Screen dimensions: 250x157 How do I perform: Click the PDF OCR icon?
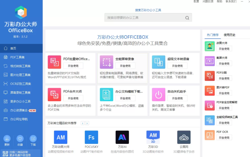tap(210, 135)
